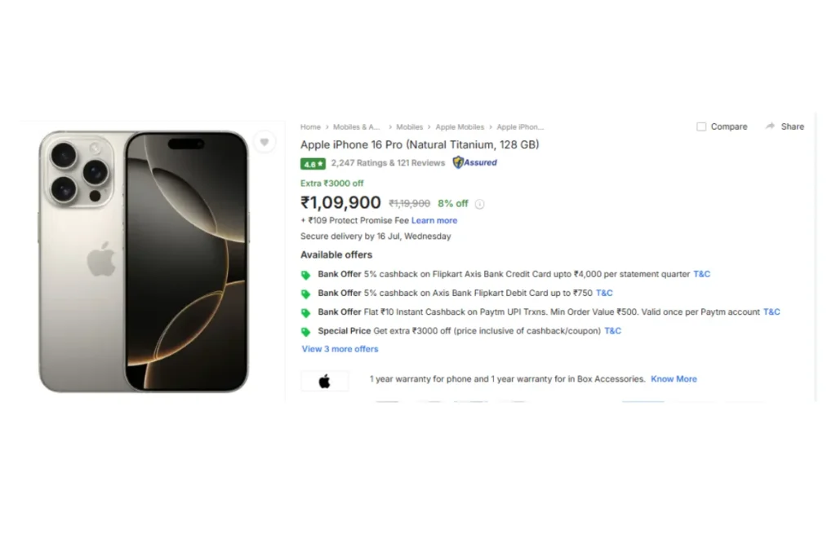Screen dimensions: 836x557
Task: Click the Apple brand logo box
Action: tap(324, 381)
